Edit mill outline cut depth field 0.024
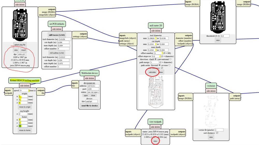This screenshot has height=145, width=259. click(63, 60)
